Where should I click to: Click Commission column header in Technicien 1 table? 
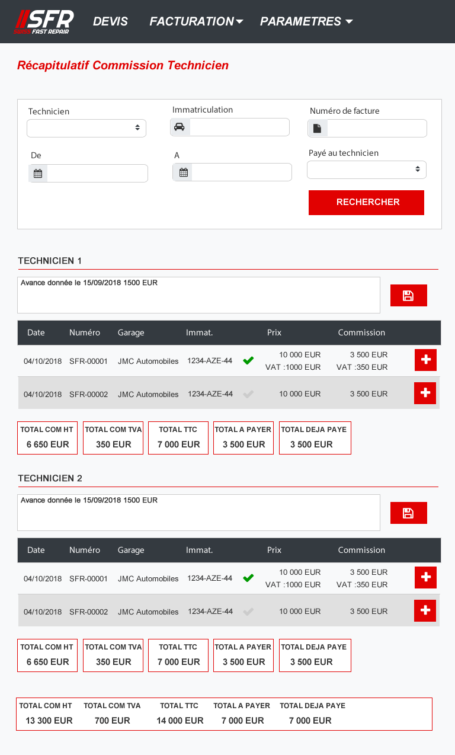pyautogui.click(x=361, y=332)
